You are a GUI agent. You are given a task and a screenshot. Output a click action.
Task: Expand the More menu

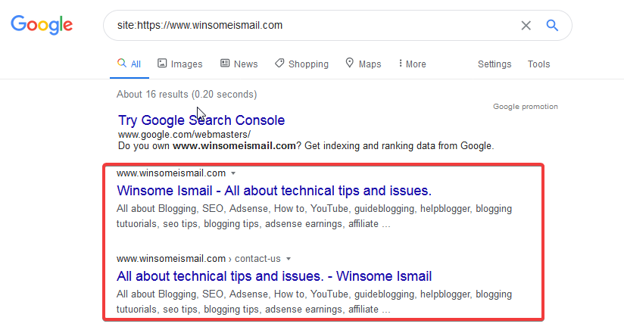click(x=412, y=64)
